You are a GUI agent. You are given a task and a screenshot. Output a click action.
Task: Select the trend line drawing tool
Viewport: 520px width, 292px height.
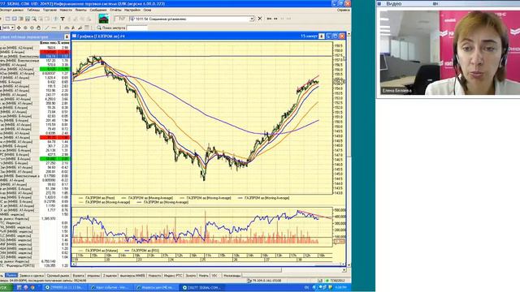(47, 28)
